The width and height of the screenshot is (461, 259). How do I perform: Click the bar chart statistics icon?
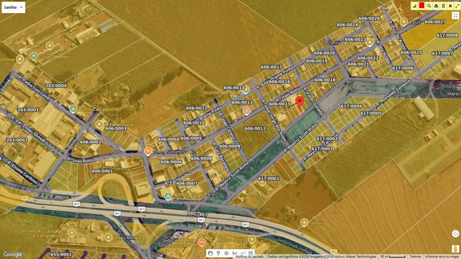(x=414, y=6)
